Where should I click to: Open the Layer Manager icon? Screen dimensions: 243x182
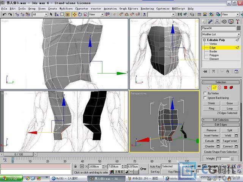coord(192,14)
